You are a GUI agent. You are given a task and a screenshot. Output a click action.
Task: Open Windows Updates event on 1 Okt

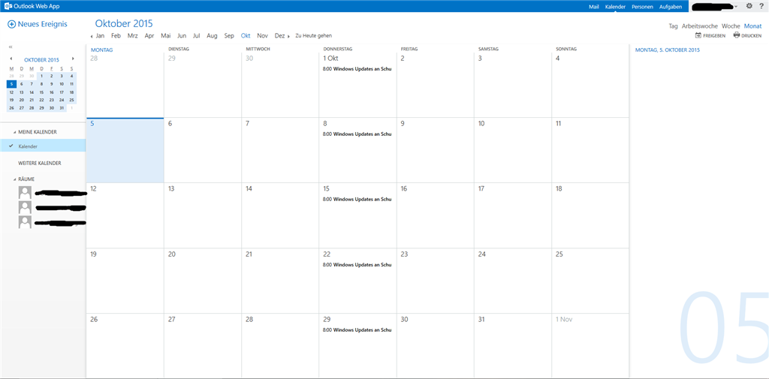(x=357, y=68)
